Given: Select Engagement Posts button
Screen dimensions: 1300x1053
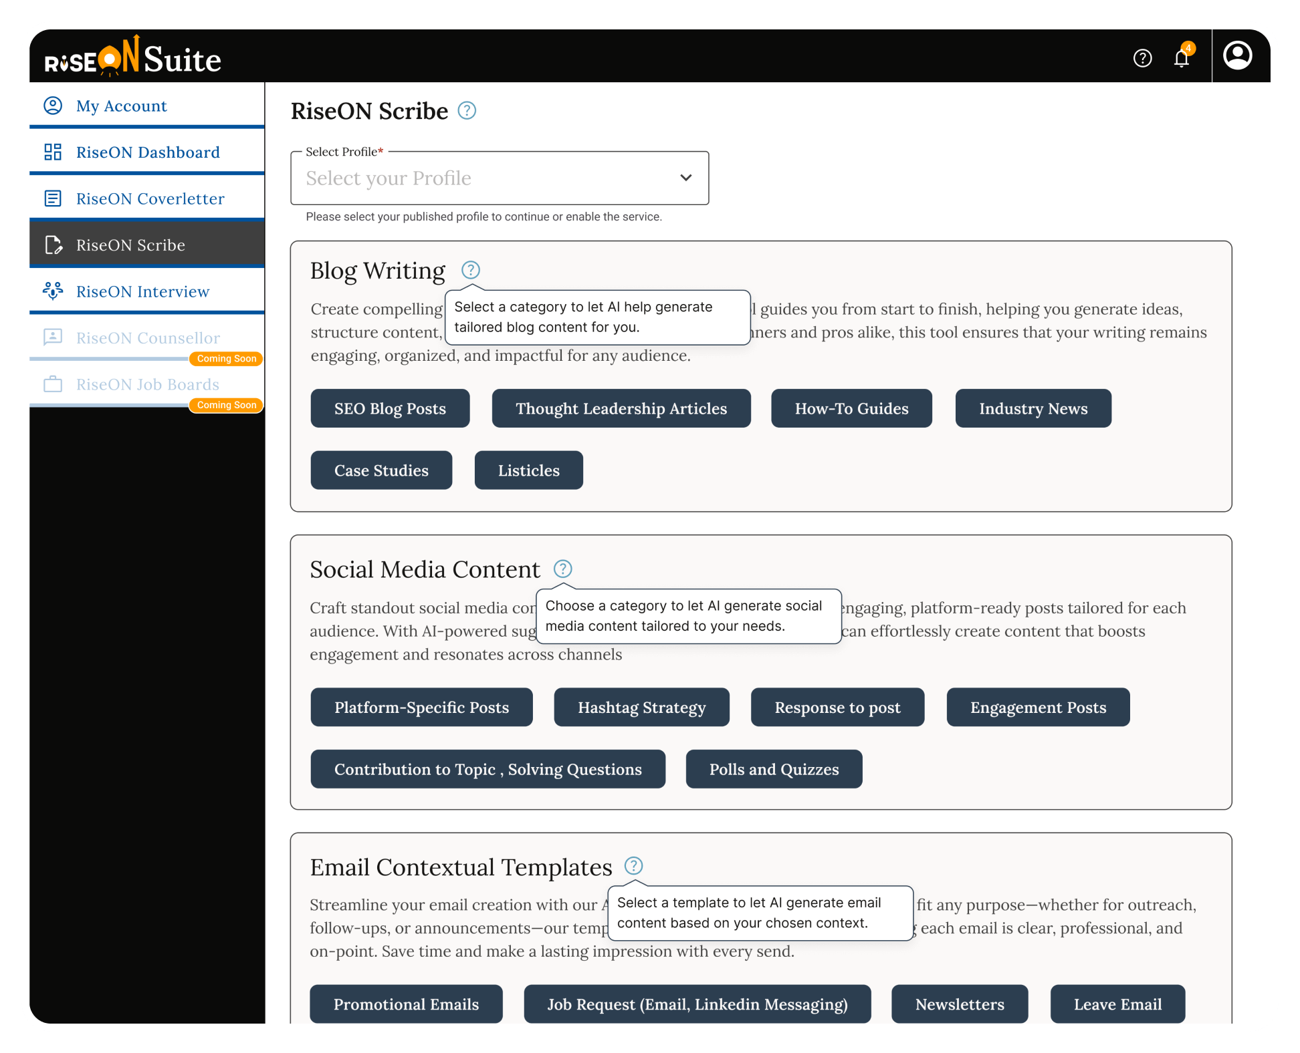Looking at the screenshot, I should [x=1038, y=707].
